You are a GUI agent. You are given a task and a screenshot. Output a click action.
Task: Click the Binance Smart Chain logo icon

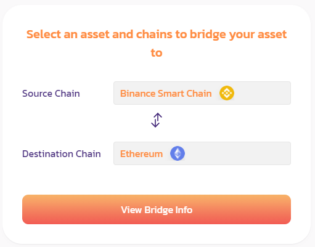(227, 93)
